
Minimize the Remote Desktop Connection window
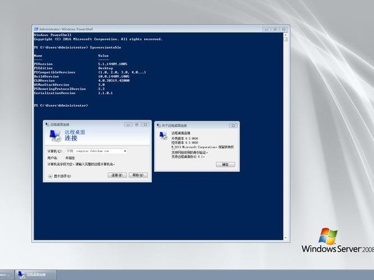point(128,125)
